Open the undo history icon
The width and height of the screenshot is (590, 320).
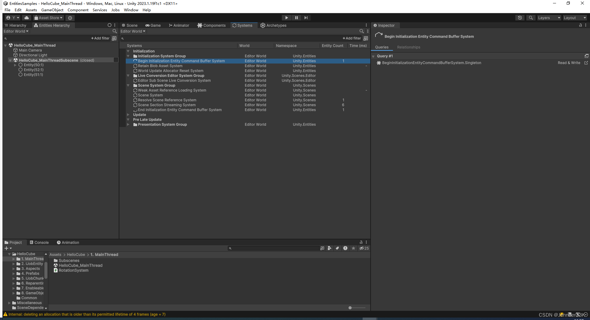click(x=520, y=18)
